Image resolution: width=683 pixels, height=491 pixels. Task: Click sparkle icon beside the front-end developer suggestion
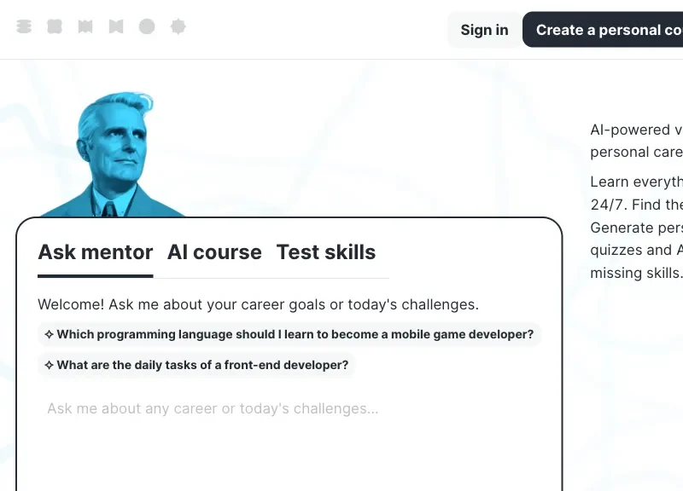50,366
